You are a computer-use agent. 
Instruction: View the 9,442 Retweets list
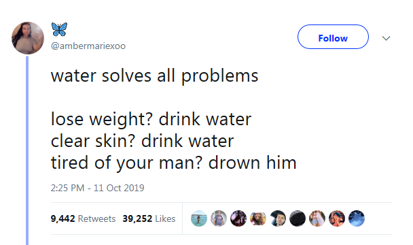83,218
